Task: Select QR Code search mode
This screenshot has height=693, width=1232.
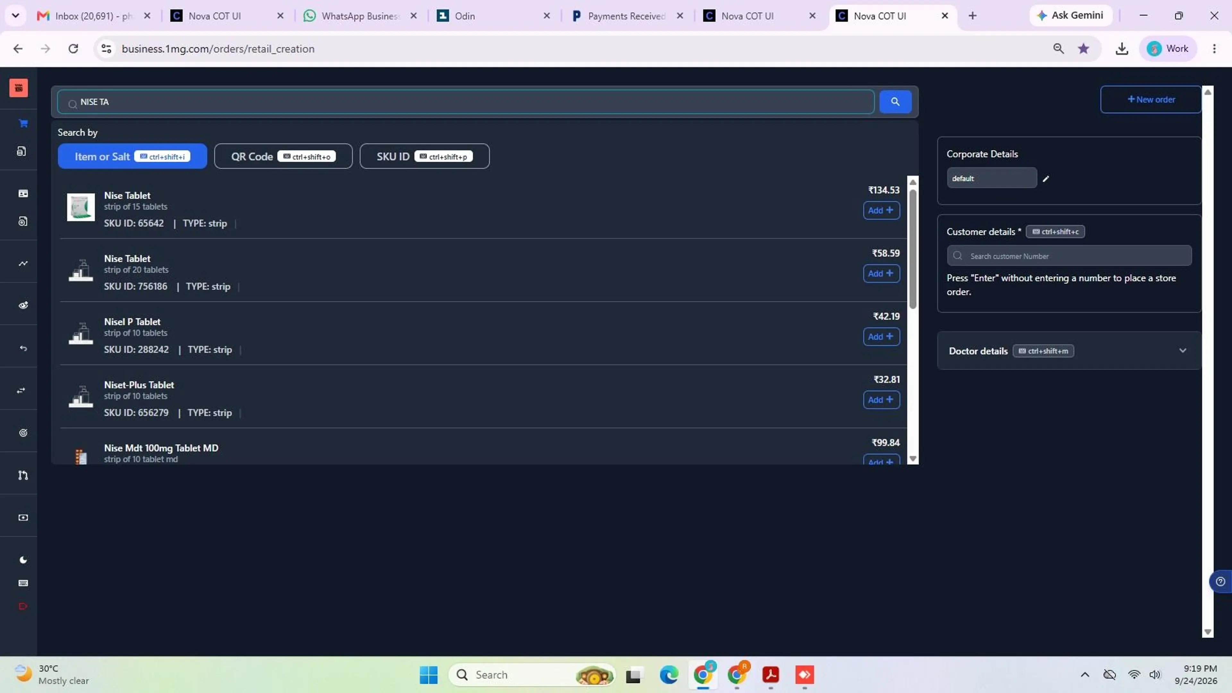Action: coord(283,156)
